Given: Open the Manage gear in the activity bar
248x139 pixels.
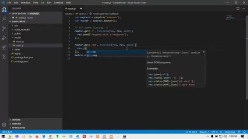Looking at the screenshot, I should (4, 125).
